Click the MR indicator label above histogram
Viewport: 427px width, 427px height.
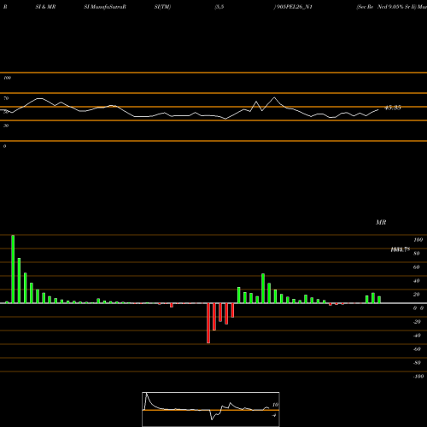pyautogui.click(x=381, y=222)
